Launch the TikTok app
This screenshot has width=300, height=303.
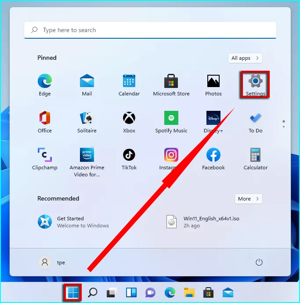point(129,159)
